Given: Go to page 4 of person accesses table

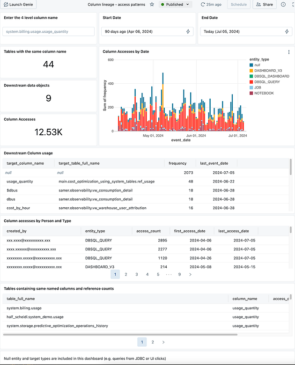Looking at the screenshot, I should click(147, 274).
